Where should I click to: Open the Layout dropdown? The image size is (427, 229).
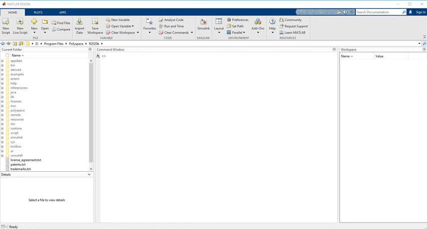[219, 33]
